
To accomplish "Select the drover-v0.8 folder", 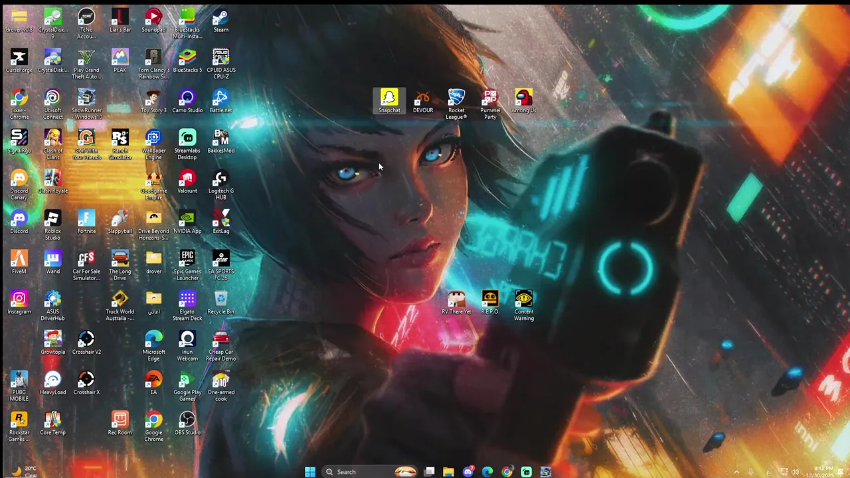I will [x=19, y=21].
